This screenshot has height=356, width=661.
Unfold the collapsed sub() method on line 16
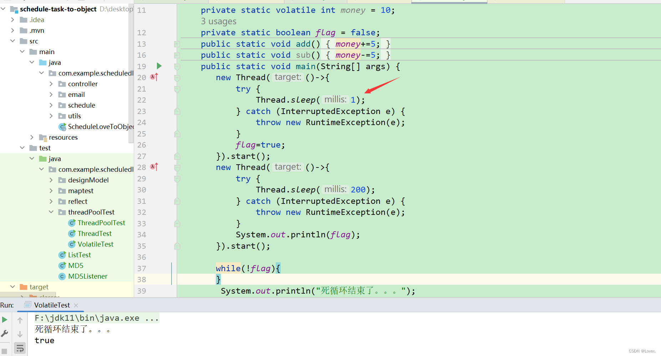(177, 55)
